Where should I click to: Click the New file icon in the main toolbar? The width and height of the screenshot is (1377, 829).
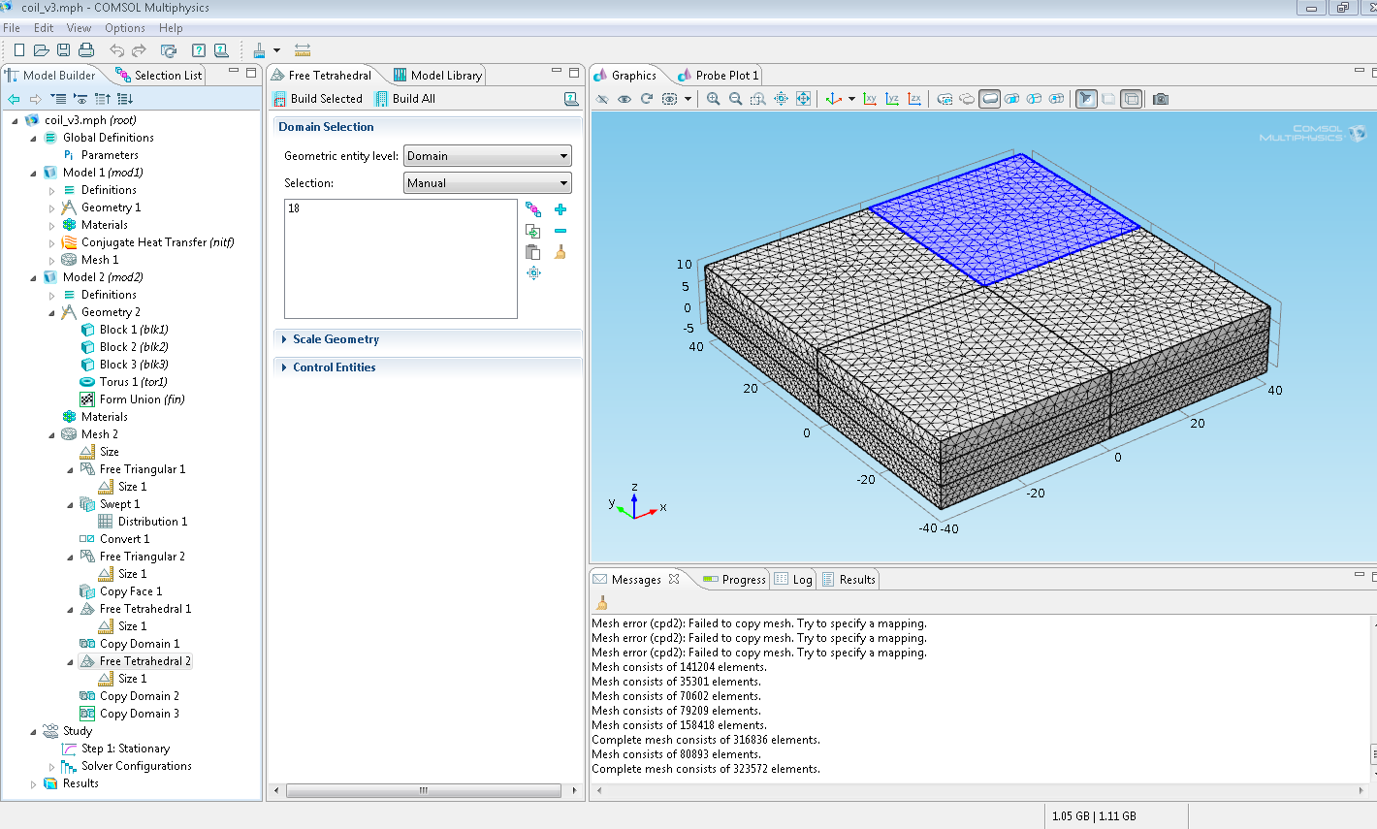pyautogui.click(x=19, y=50)
